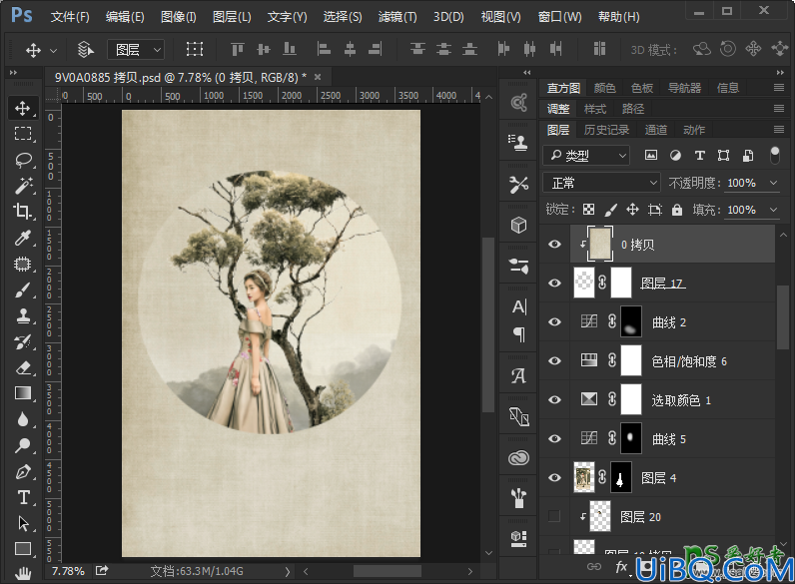795x584 pixels.
Task: Switch to the 通道 tab
Action: tap(655, 130)
